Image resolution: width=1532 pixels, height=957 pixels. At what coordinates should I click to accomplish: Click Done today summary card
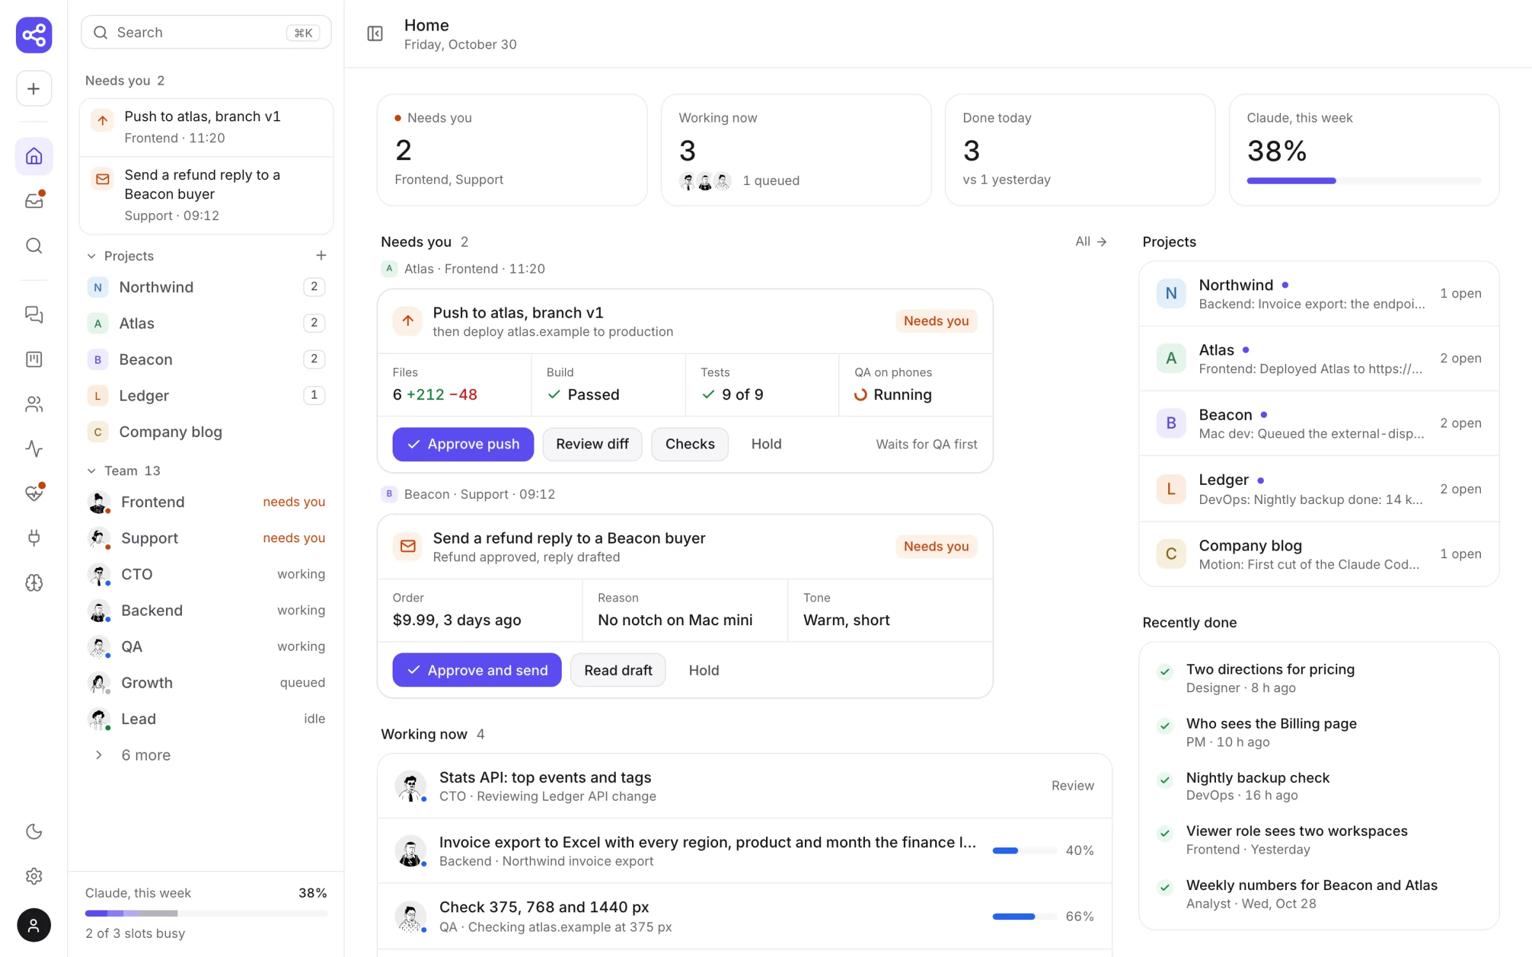(1080, 150)
